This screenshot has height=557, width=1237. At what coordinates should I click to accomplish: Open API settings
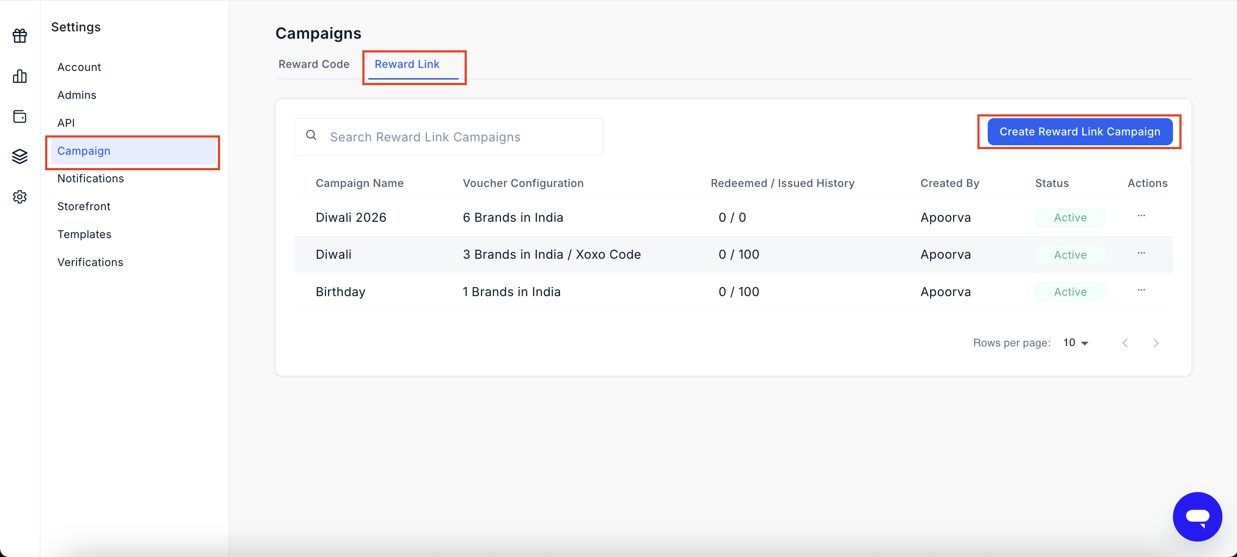(x=66, y=123)
